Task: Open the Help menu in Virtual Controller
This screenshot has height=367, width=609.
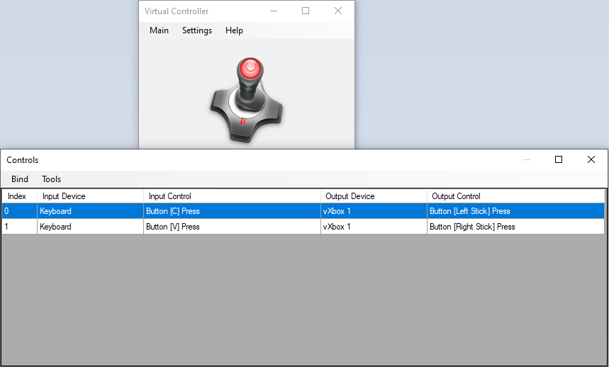Action: [x=234, y=30]
